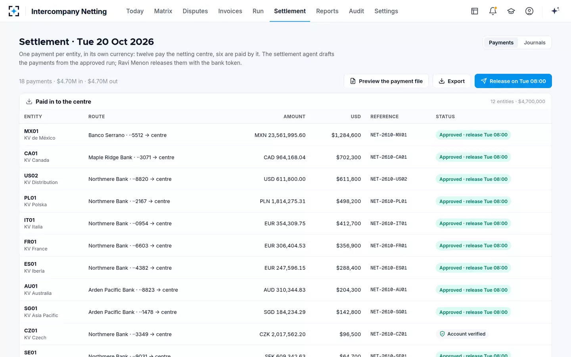
Task: Click Release on Tue 08:00 button
Action: pos(513,81)
